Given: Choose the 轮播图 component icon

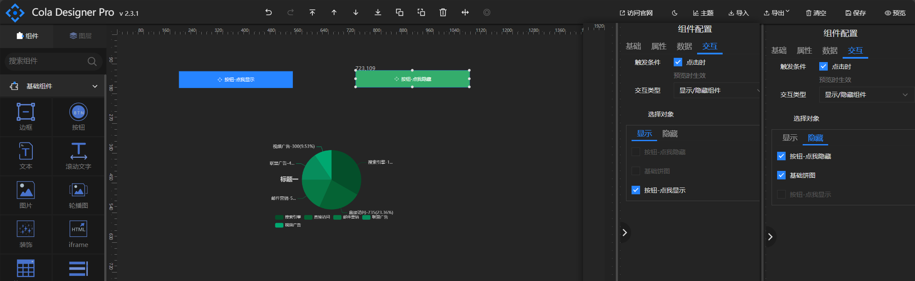Looking at the screenshot, I should tap(78, 190).
